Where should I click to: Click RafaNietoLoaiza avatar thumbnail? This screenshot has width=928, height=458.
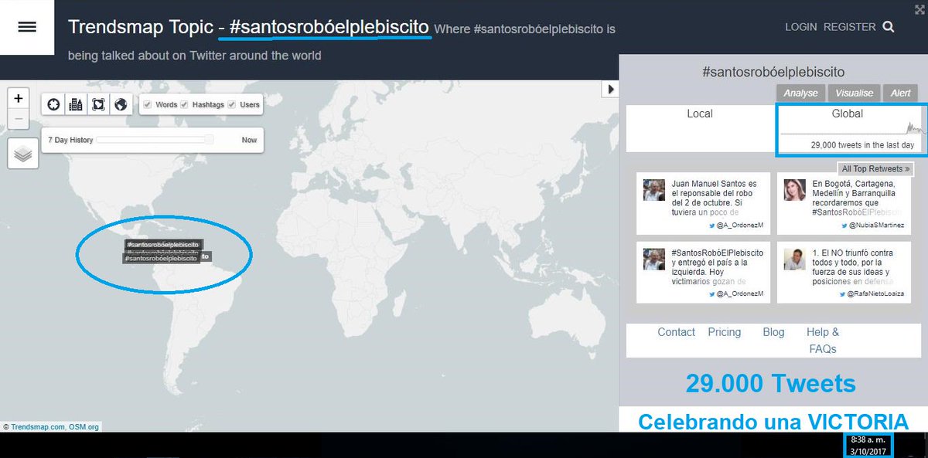795,259
